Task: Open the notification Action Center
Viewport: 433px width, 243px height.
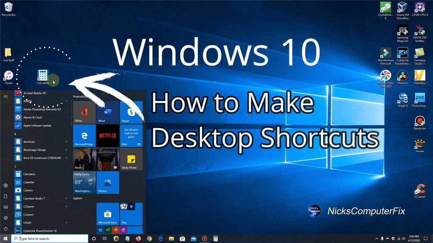Action: (426, 239)
